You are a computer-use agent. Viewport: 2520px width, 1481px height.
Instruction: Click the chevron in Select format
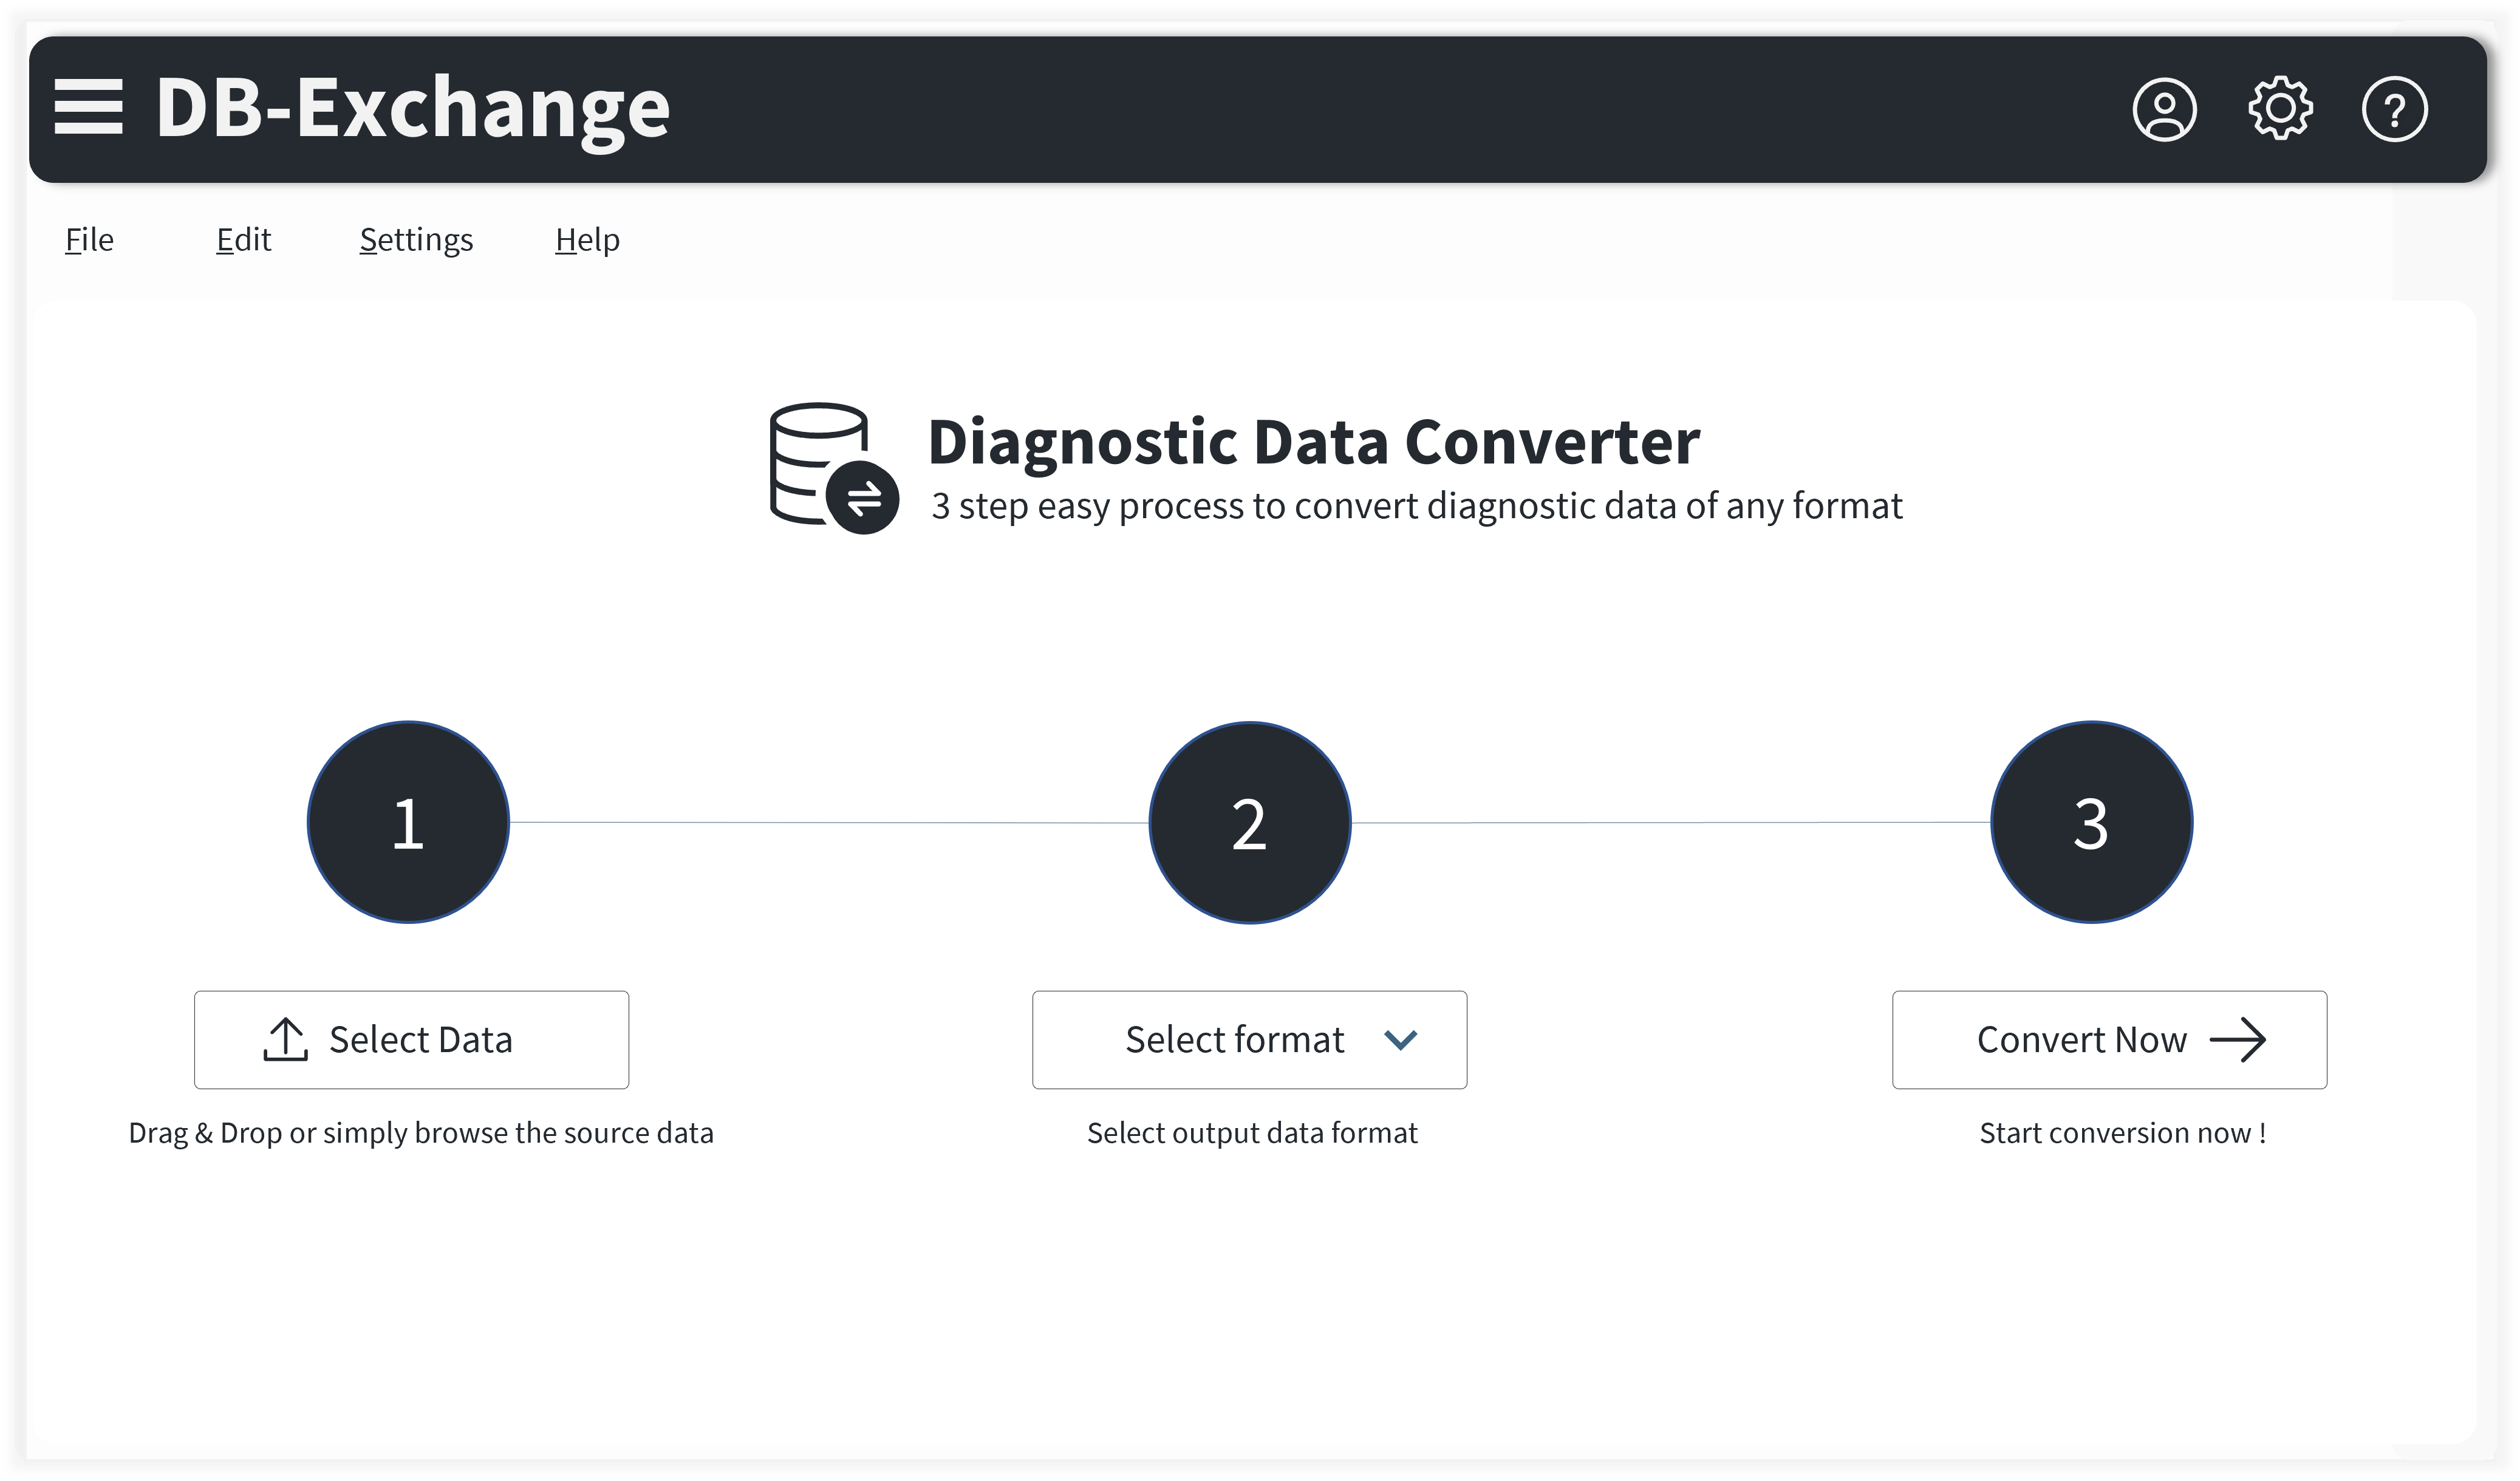pos(1401,1040)
